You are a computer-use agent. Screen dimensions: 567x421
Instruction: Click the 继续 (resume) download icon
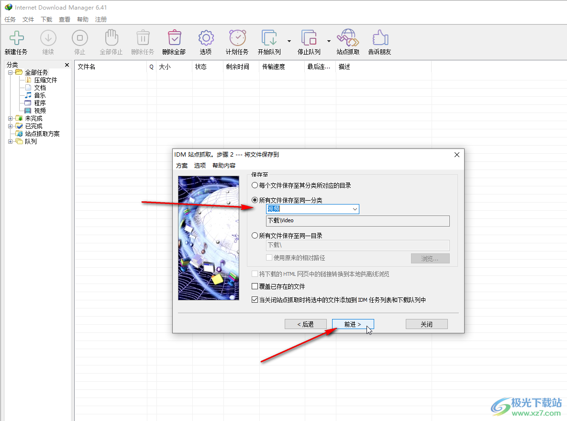(x=48, y=38)
